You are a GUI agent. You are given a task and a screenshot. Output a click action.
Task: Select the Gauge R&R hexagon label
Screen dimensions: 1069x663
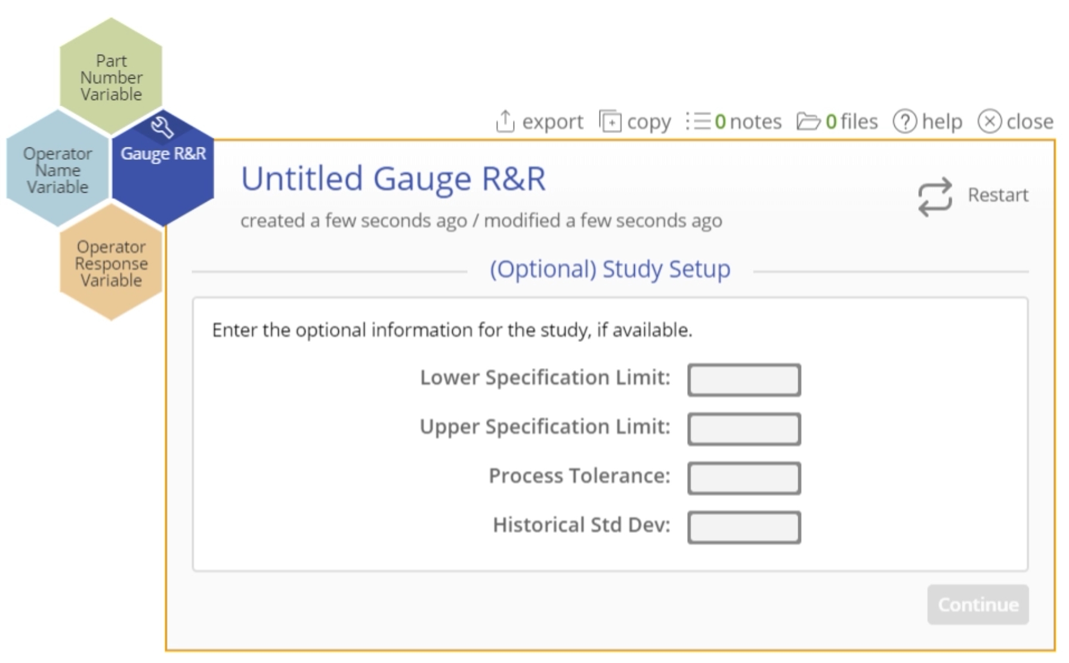(x=163, y=153)
